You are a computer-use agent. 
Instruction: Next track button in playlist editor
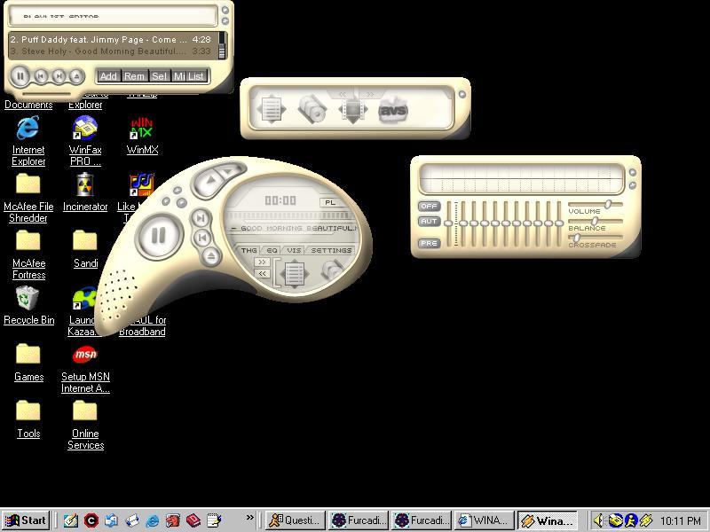[x=59, y=76]
